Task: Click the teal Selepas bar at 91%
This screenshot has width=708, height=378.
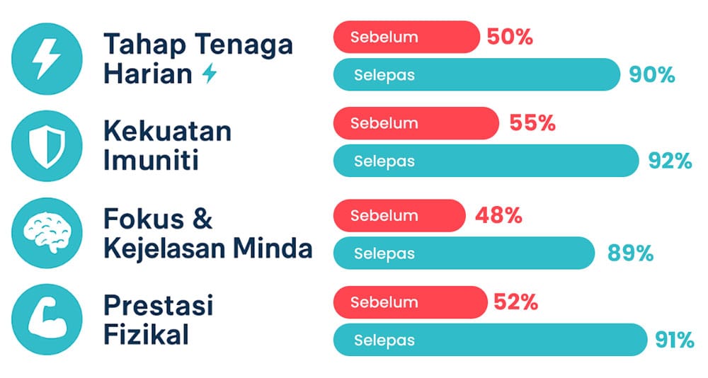Action: click(490, 340)
